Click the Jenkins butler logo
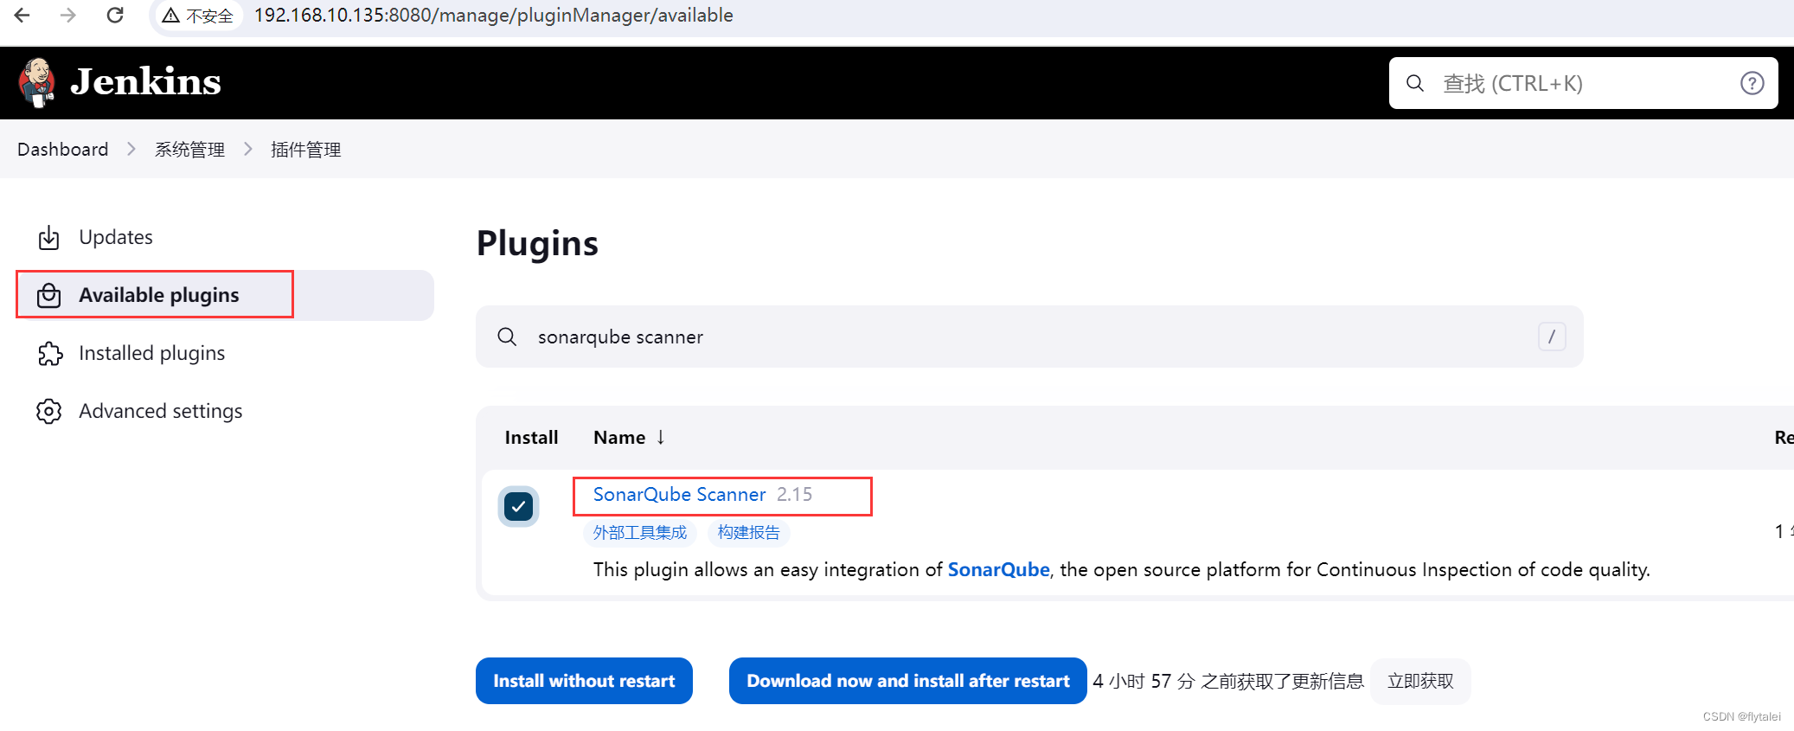This screenshot has height=731, width=1794. click(36, 83)
